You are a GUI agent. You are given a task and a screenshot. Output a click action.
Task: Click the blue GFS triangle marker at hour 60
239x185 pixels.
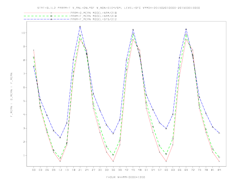[166, 128]
